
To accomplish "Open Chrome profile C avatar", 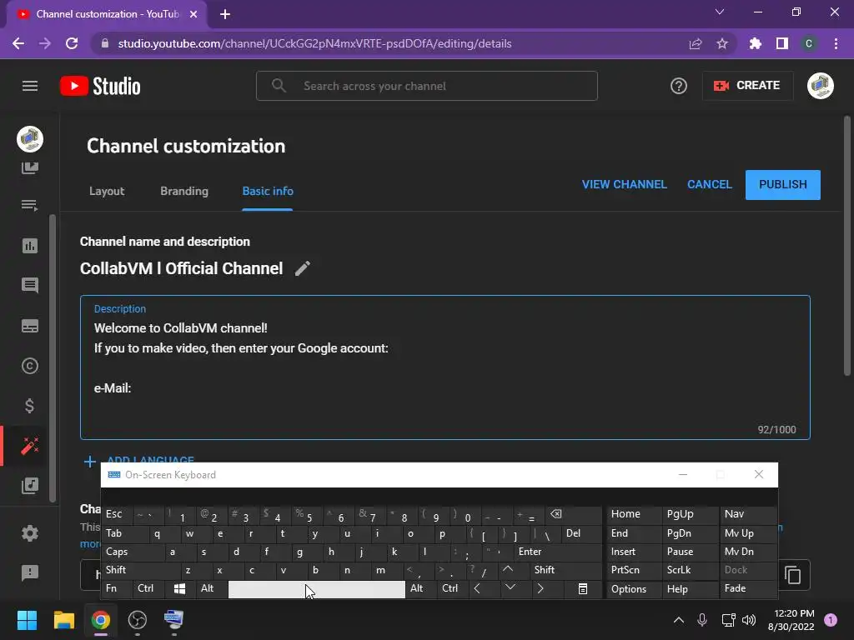I will click(x=809, y=43).
